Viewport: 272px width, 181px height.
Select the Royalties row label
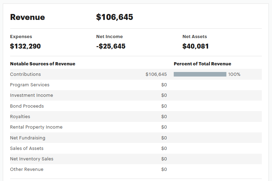pyautogui.click(x=20, y=117)
